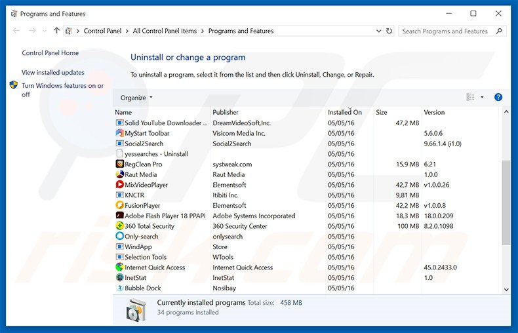This screenshot has width=518, height=333.
Task: Go up one level with up arrow
Action: (x=57, y=31)
